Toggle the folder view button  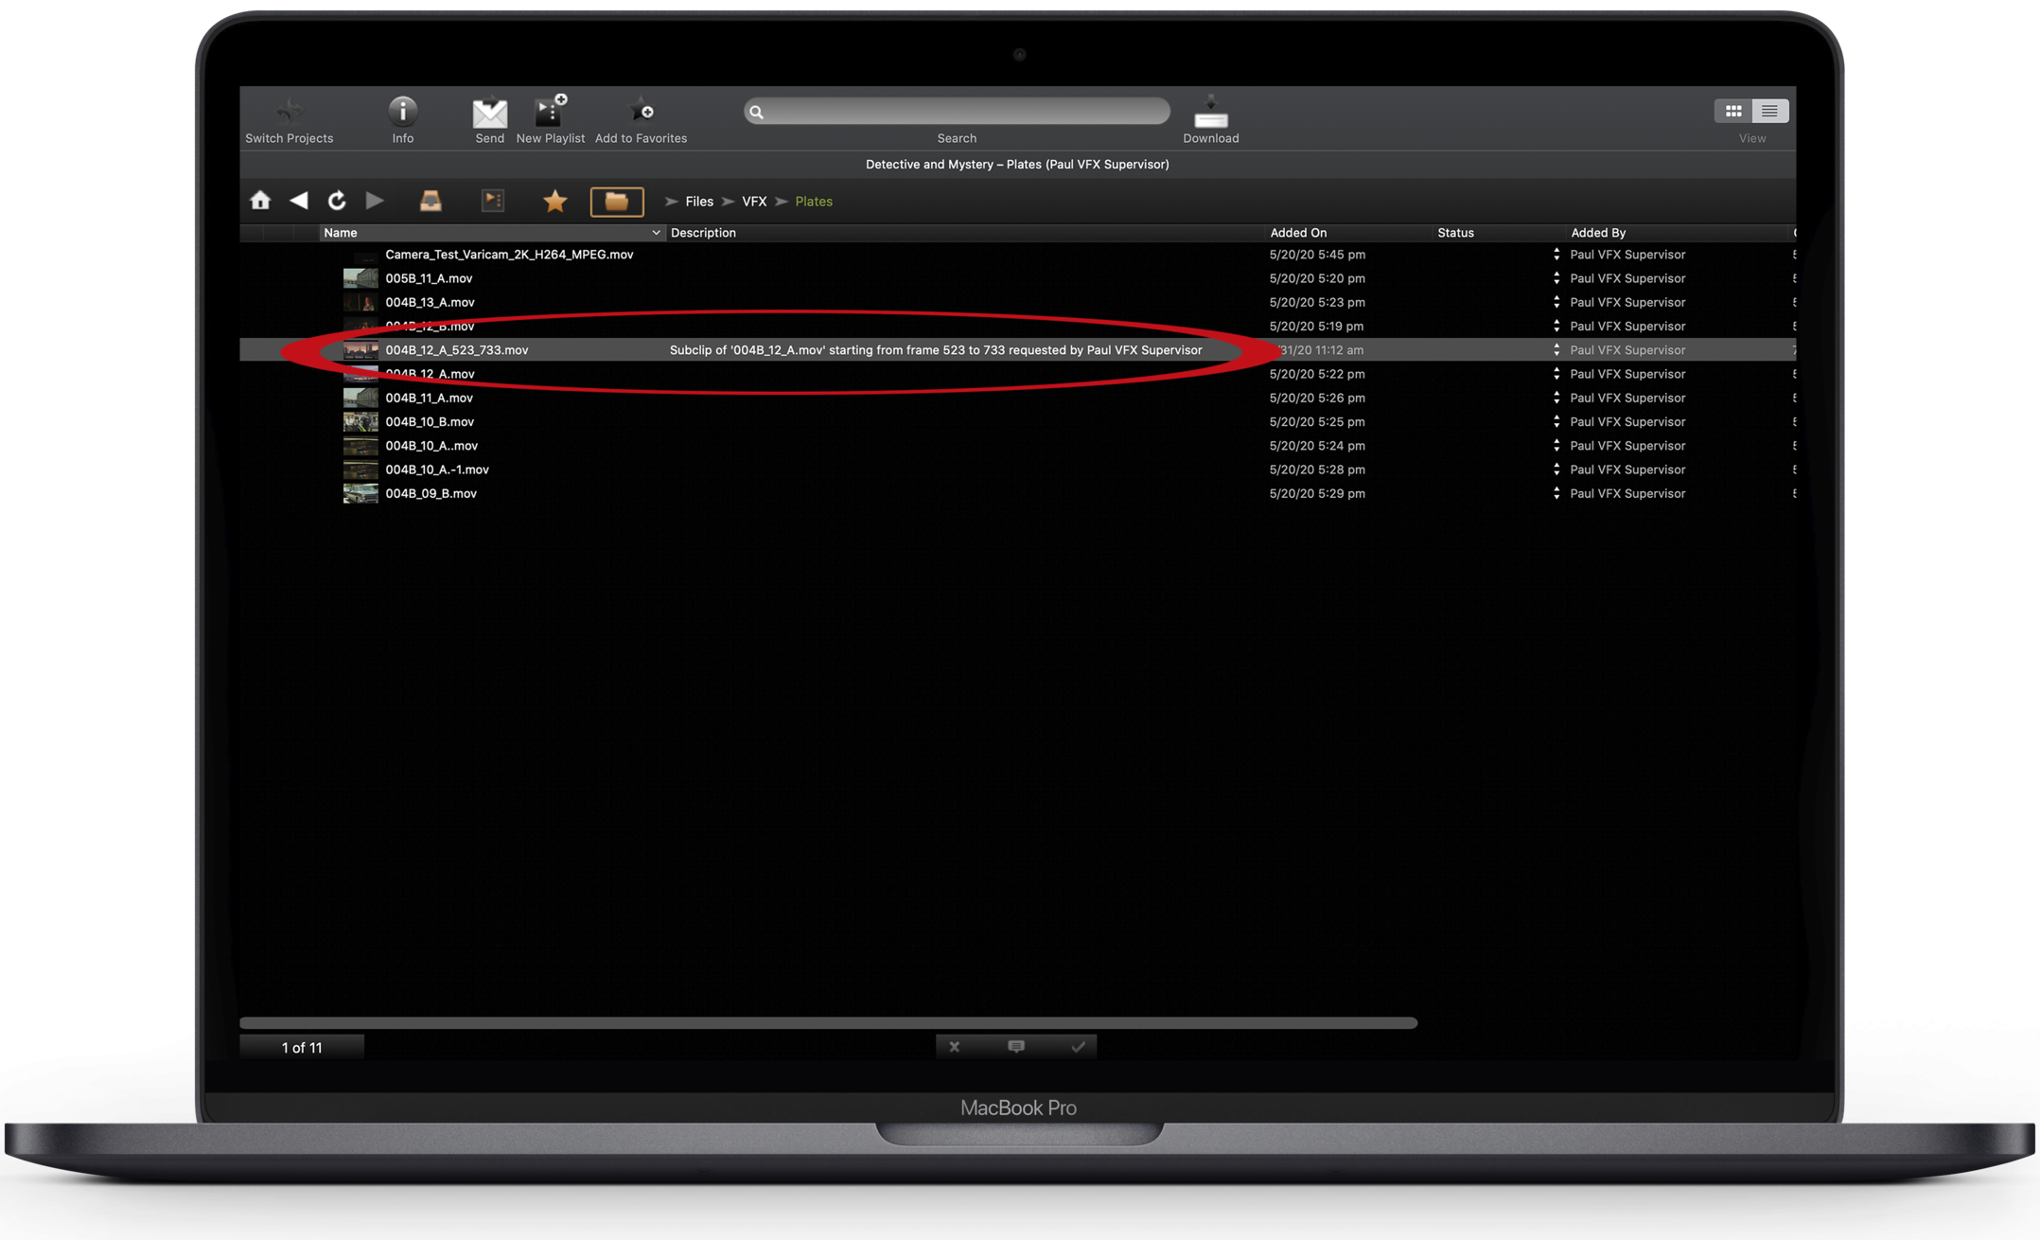(x=617, y=201)
